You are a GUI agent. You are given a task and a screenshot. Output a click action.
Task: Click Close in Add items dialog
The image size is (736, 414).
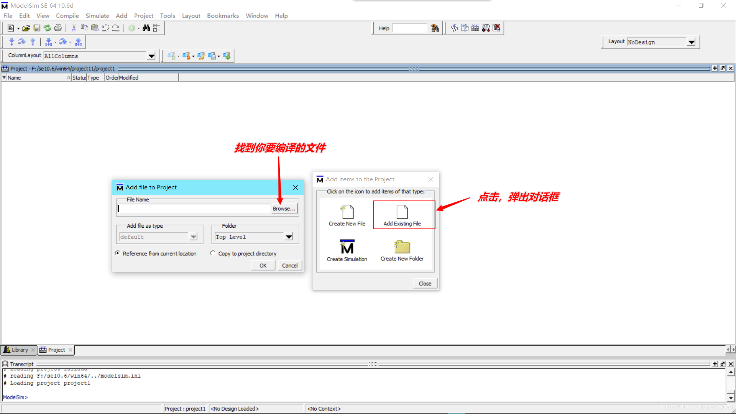click(x=425, y=283)
